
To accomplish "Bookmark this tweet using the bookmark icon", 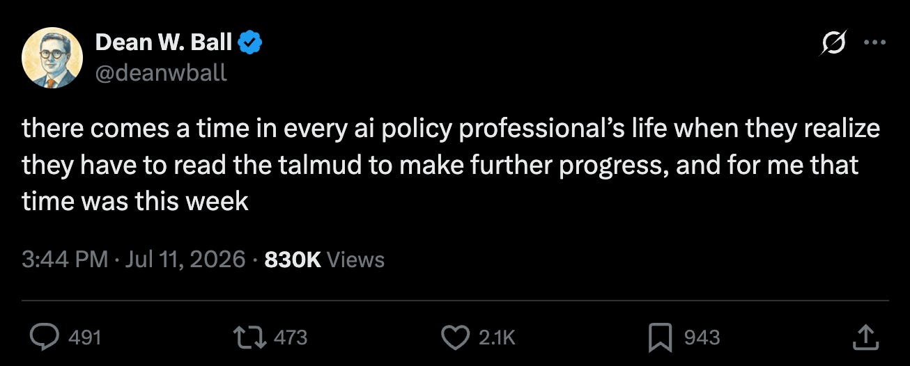I will click(659, 337).
